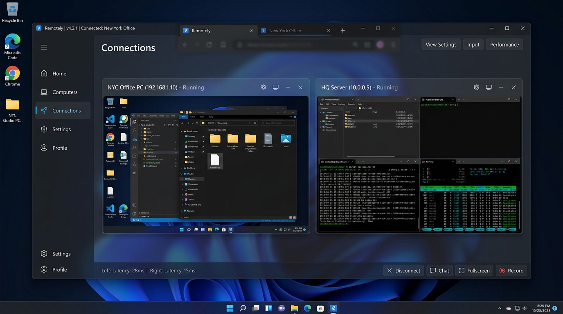Click the Connections page heading
Viewport: 563px width, 314px height.
tap(128, 48)
